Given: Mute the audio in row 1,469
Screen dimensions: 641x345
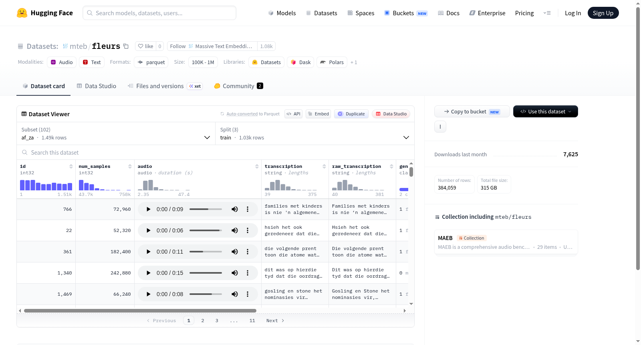Looking at the screenshot, I should (x=235, y=294).
